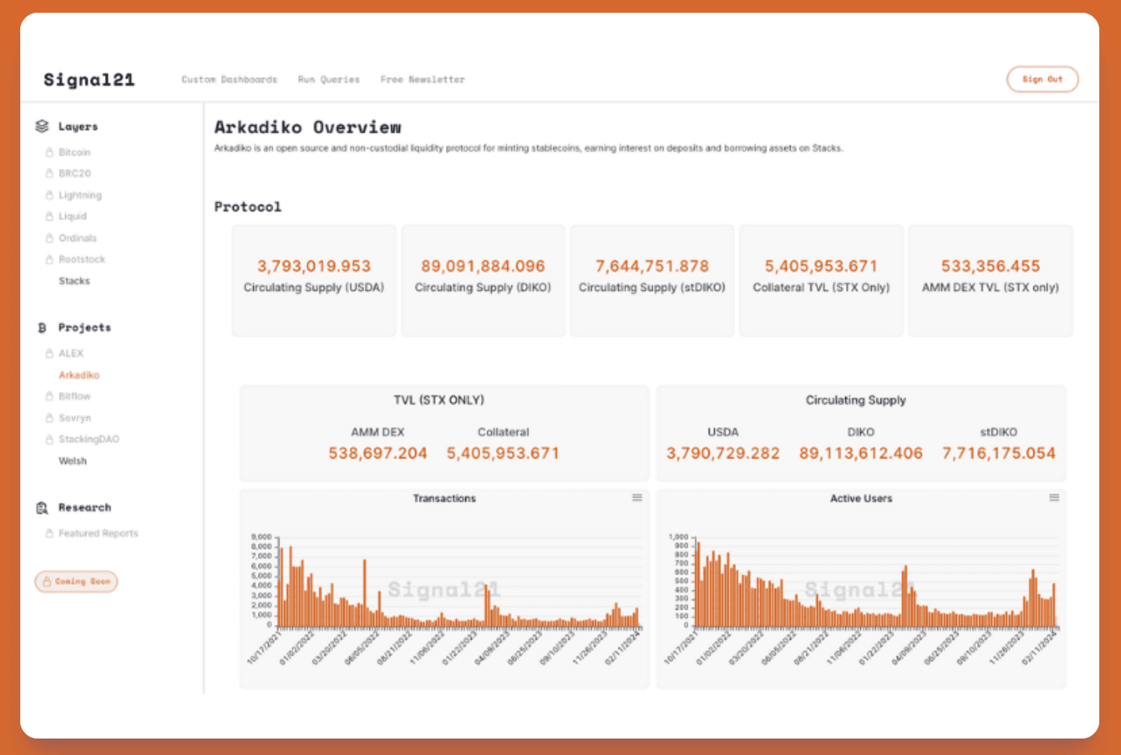
Task: Go to Run Queries page
Action: [x=329, y=79]
